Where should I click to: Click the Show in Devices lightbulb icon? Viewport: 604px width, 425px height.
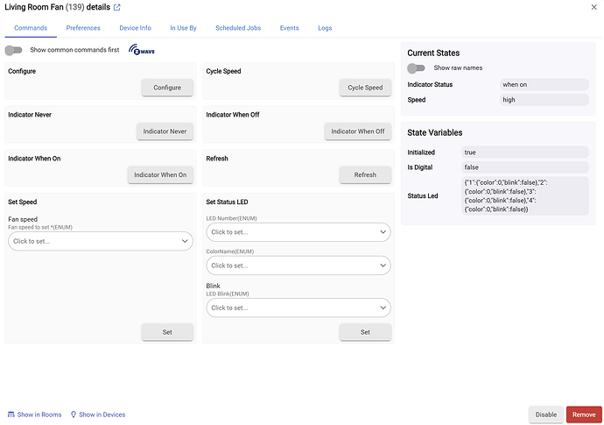pyautogui.click(x=74, y=414)
